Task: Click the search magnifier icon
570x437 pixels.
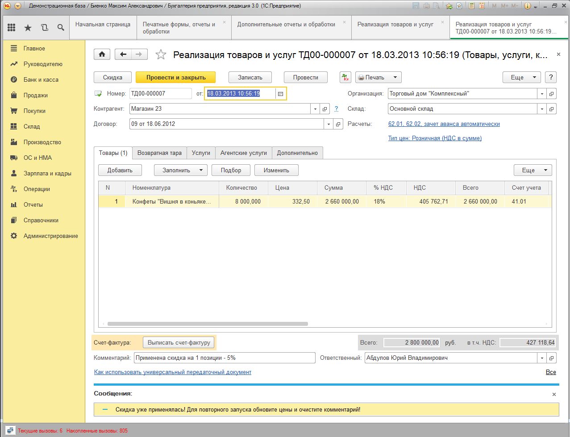Action: [61, 28]
